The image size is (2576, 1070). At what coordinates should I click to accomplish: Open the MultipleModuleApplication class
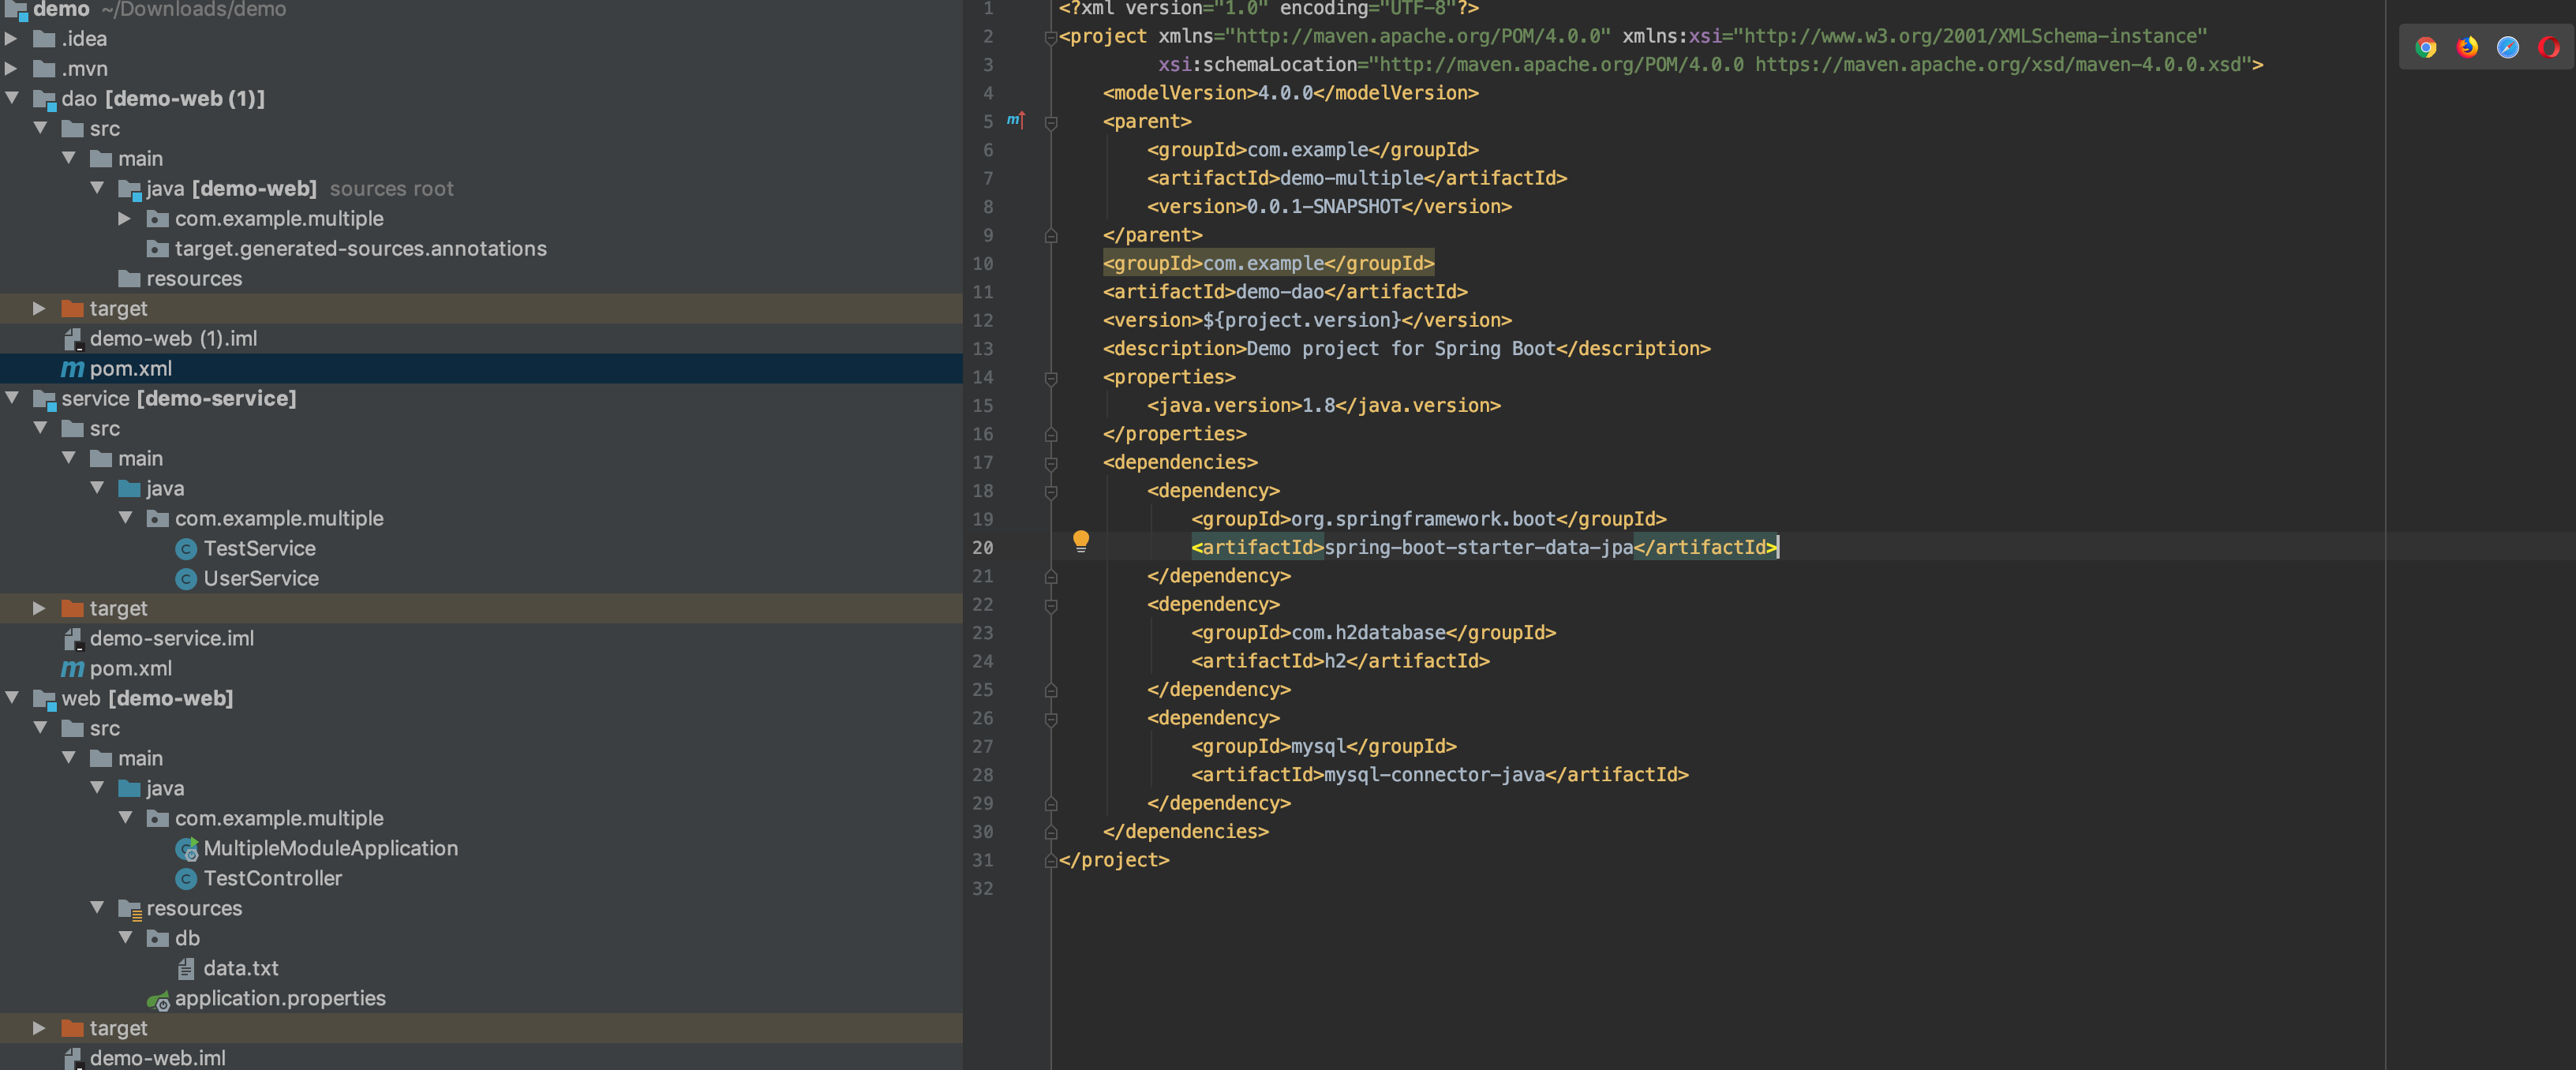click(330, 848)
